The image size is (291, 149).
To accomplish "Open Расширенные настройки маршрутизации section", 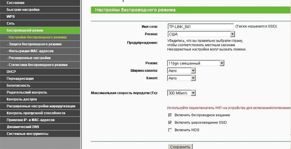I will [40, 106].
